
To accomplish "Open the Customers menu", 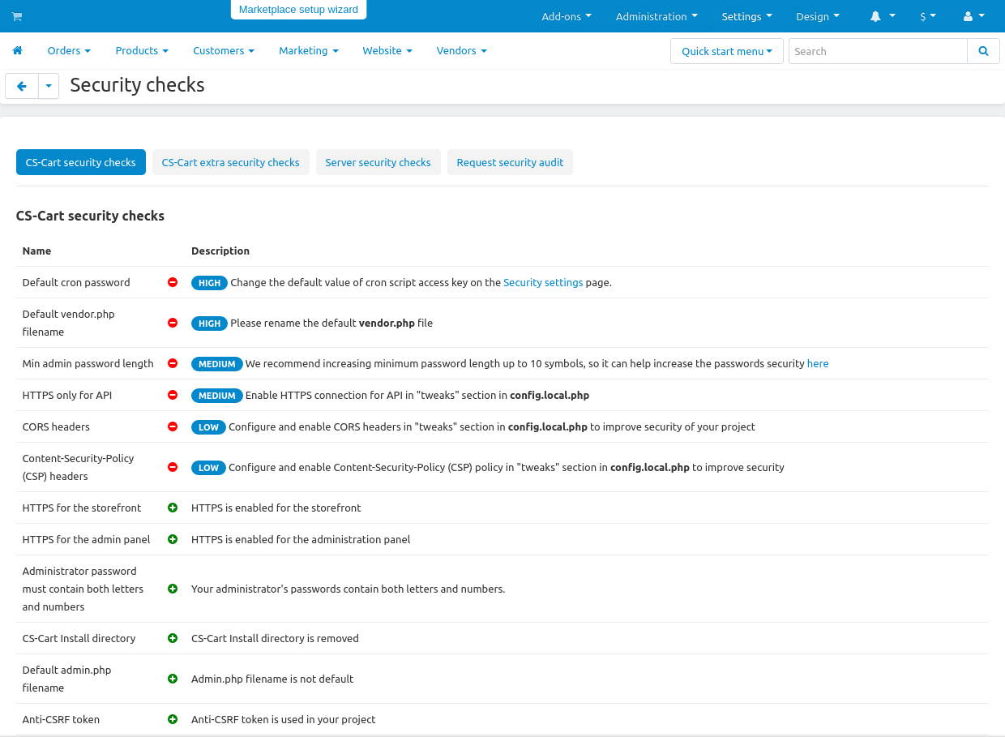I will click(224, 50).
